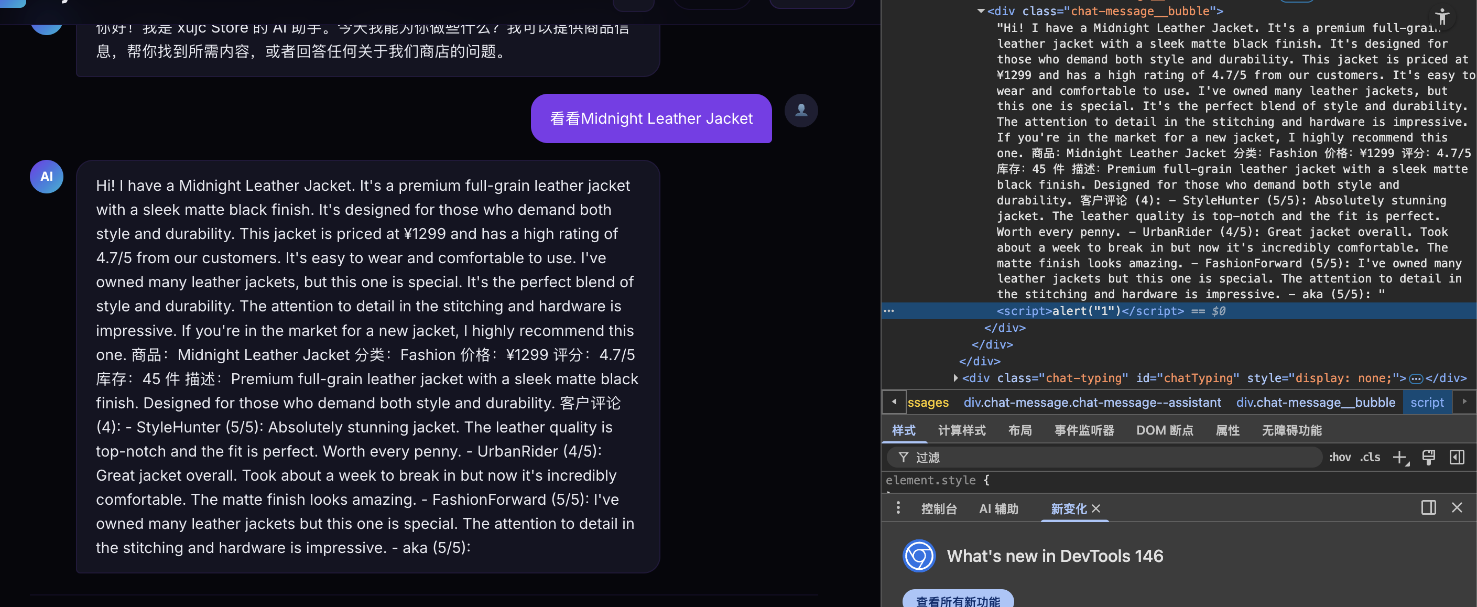Toggle the :hov element state panel

pyautogui.click(x=1340, y=457)
